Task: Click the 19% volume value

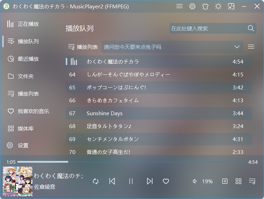Action: pyautogui.click(x=207, y=182)
